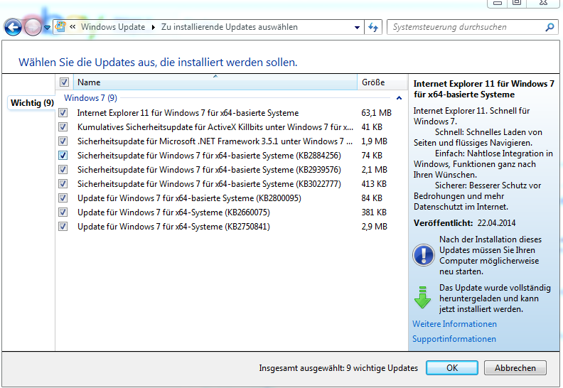Image resolution: width=563 pixels, height=388 pixels.
Task: Open the 'Weitere Informationen' link
Action: 454,324
